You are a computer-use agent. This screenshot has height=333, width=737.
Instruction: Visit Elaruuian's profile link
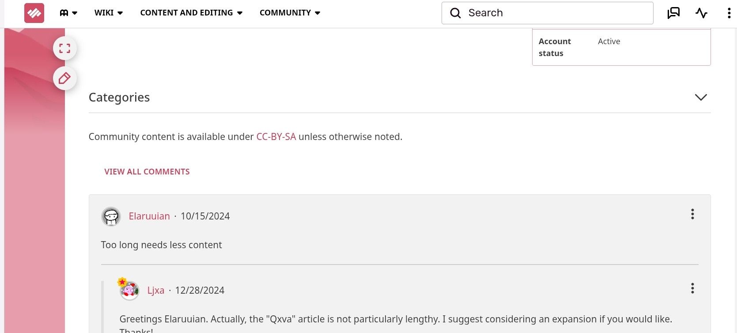[149, 216]
